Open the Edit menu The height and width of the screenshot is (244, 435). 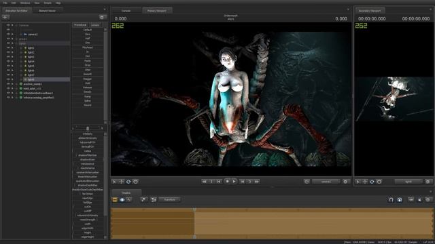tap(14, 3)
